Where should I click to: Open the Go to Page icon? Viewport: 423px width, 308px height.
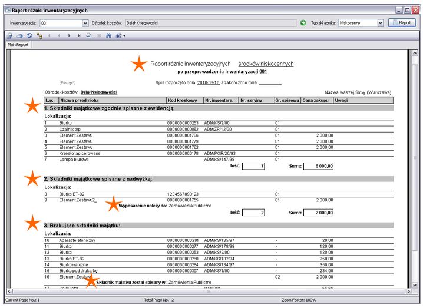(x=88, y=36)
